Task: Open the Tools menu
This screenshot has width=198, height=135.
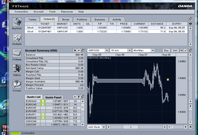Action: (x=52, y=12)
